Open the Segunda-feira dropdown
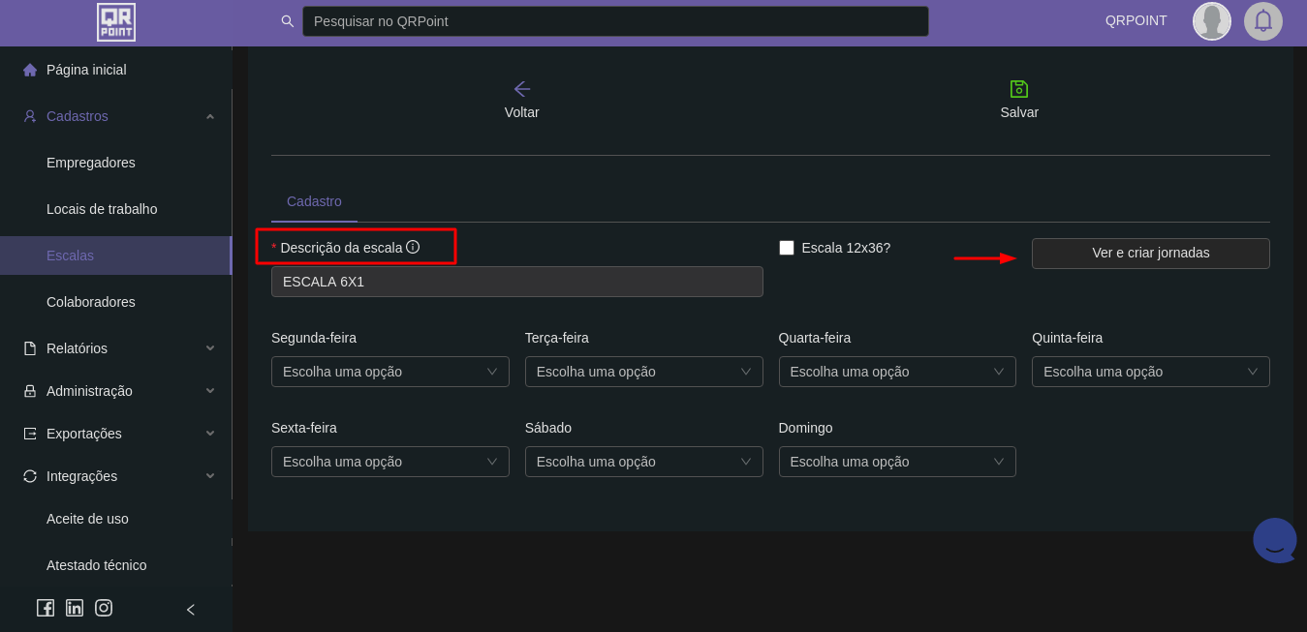Screen dimensions: 1307x632 389,372
